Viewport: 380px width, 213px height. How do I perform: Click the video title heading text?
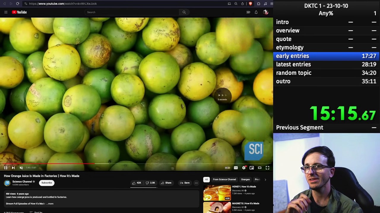coord(42,176)
